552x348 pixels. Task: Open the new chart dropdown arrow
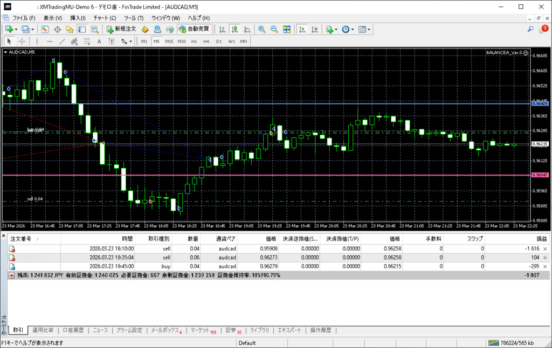point(17,29)
